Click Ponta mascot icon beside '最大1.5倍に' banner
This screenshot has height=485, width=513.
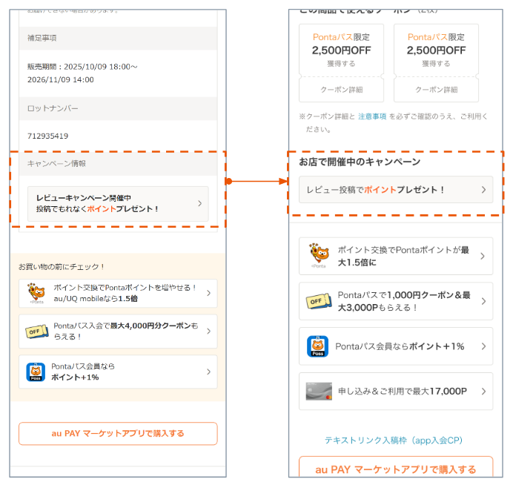coord(318,257)
